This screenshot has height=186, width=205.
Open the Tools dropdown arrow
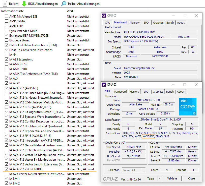tap(160, 178)
